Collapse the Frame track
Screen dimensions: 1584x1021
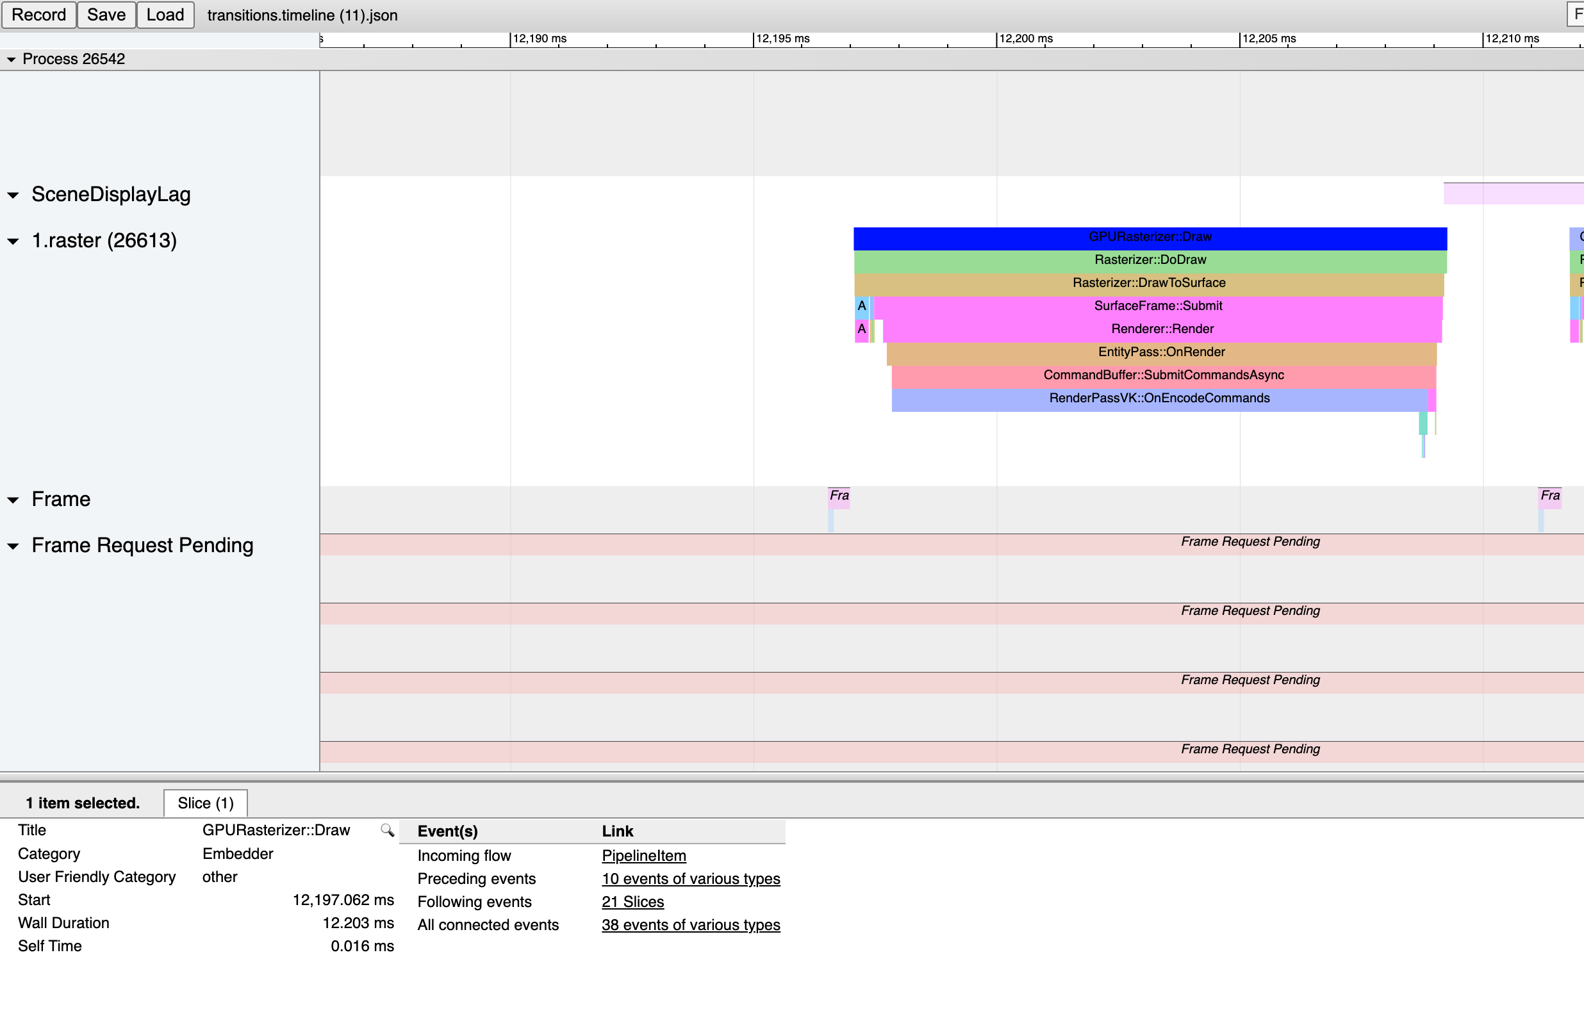tap(12, 499)
